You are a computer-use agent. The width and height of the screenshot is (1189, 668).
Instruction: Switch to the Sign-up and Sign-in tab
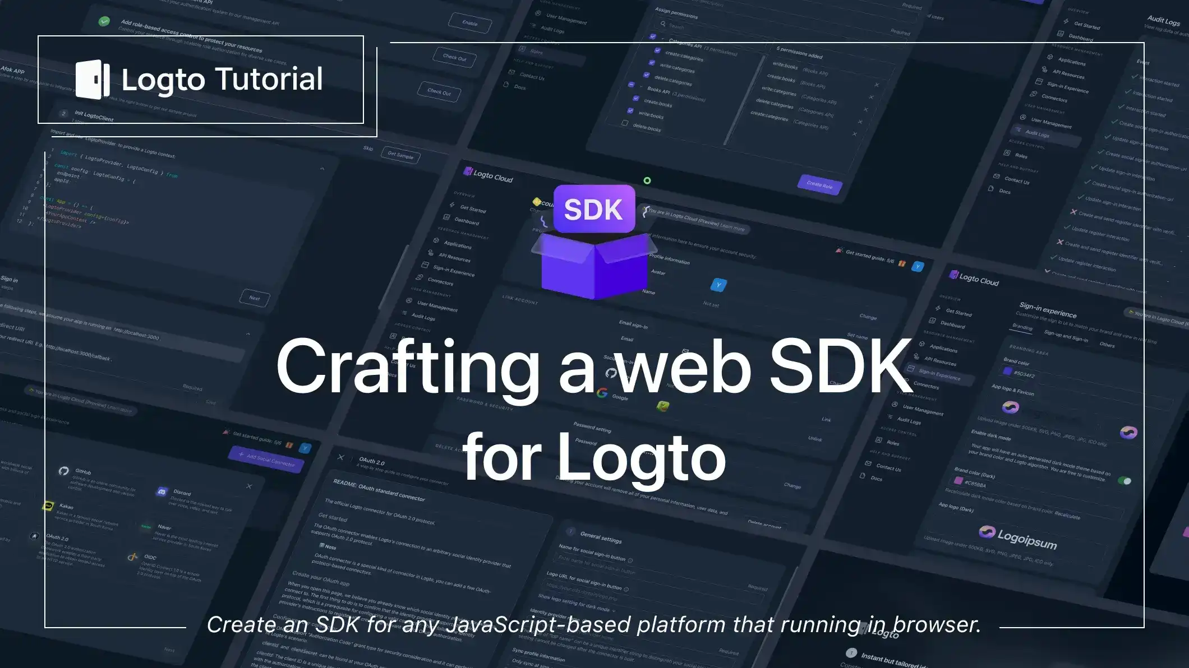point(1066,337)
